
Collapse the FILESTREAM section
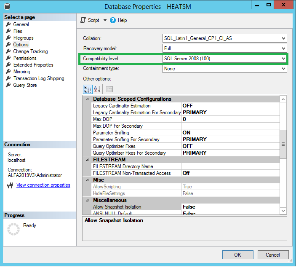tap(87, 160)
